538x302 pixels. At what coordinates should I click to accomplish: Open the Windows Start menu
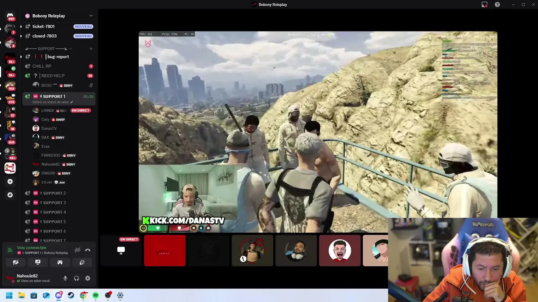pos(9,295)
